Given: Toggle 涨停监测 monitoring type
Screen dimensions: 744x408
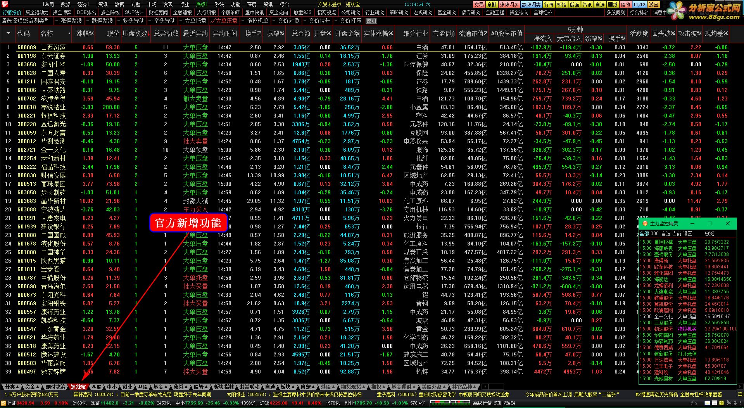Looking at the screenshot, I should 69,21.
